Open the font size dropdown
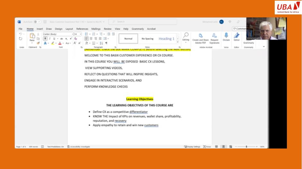The width and height of the screenshot is (302, 169). tap(78, 34)
